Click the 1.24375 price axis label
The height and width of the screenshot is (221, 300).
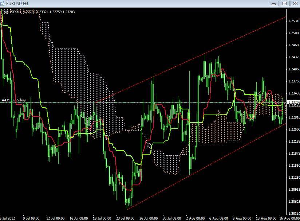pyautogui.click(x=294, y=57)
